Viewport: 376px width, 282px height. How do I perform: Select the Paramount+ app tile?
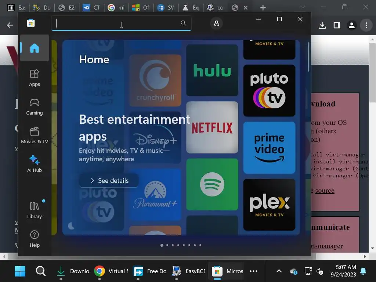click(x=155, y=195)
